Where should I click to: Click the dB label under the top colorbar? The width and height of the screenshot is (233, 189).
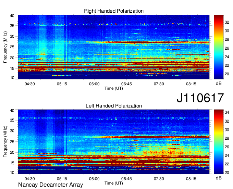click(219, 84)
